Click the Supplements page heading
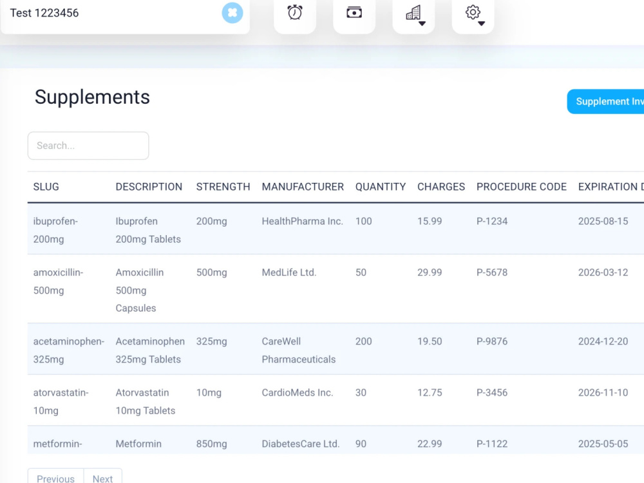The width and height of the screenshot is (644, 483). (x=92, y=97)
